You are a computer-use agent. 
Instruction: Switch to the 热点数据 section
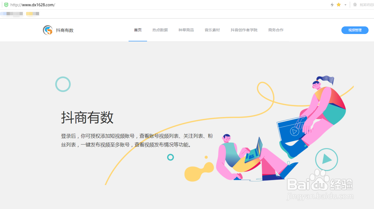160,30
